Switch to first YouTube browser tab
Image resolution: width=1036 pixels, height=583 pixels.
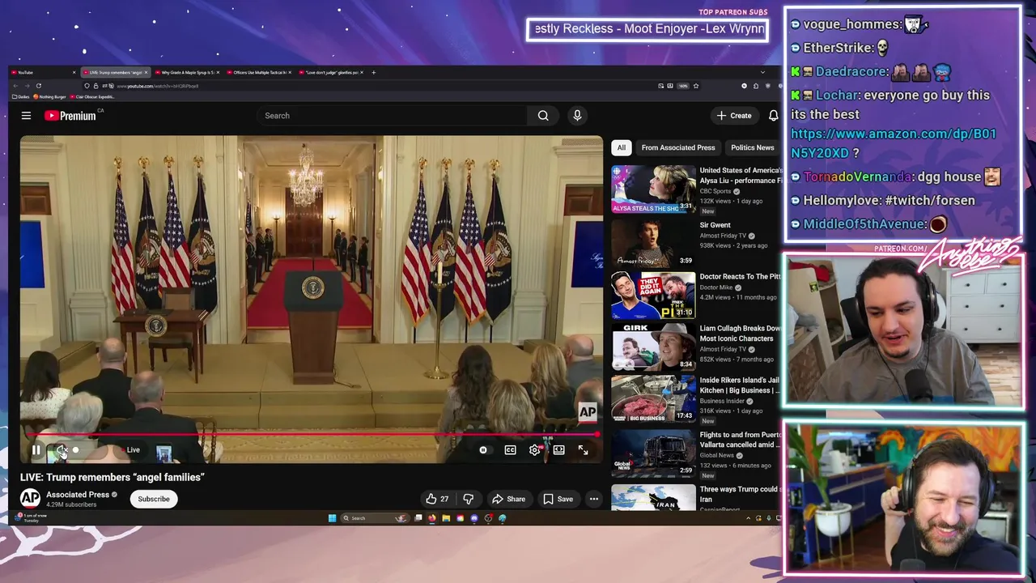coord(42,72)
